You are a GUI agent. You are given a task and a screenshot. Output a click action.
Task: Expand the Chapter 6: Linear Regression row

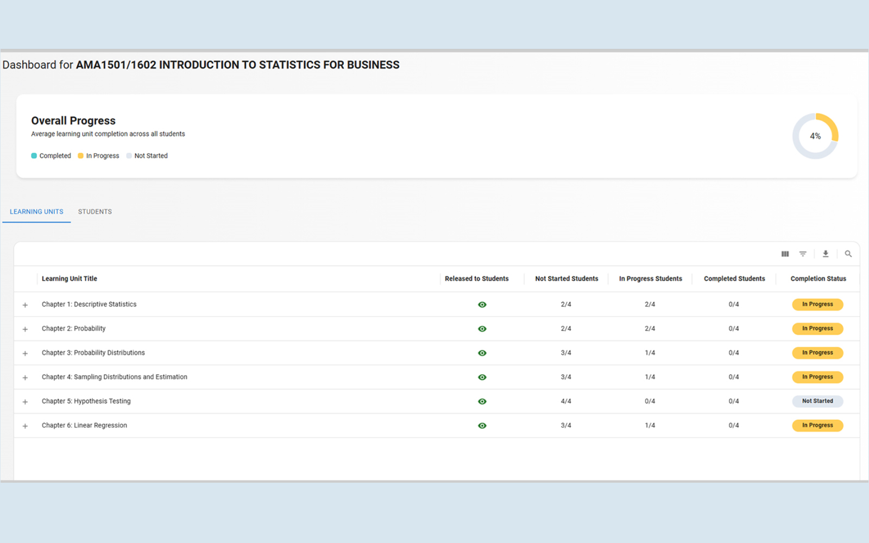tap(25, 426)
